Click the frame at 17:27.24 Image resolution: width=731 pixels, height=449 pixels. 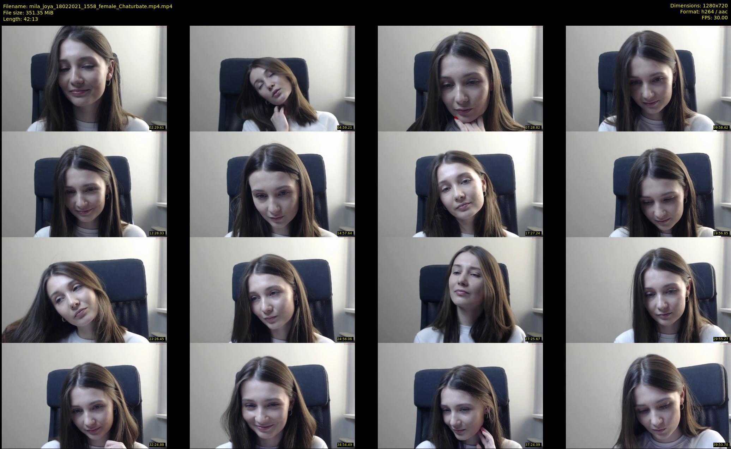click(x=460, y=184)
